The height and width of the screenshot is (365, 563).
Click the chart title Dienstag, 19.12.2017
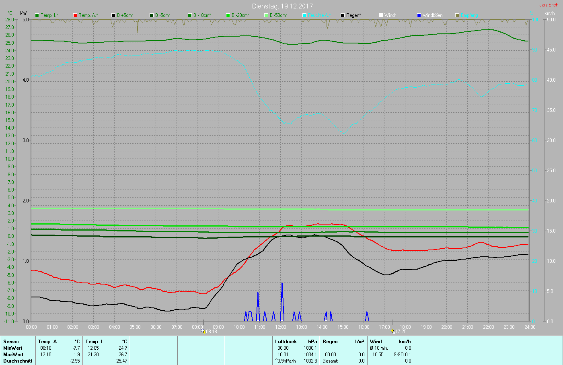click(x=282, y=6)
